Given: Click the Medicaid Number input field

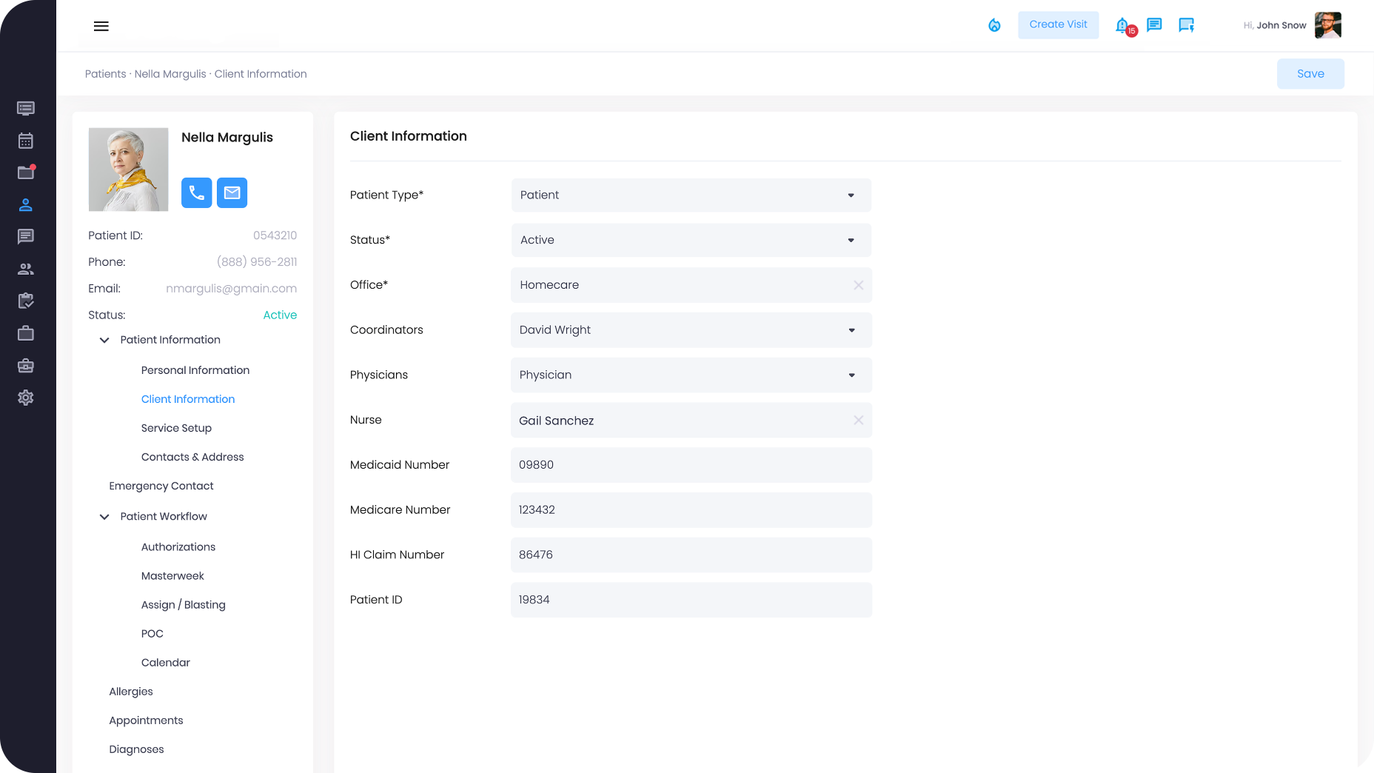Looking at the screenshot, I should [x=690, y=465].
